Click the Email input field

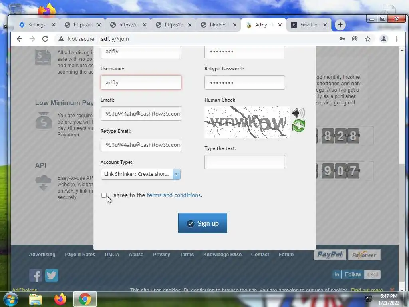pos(141,114)
